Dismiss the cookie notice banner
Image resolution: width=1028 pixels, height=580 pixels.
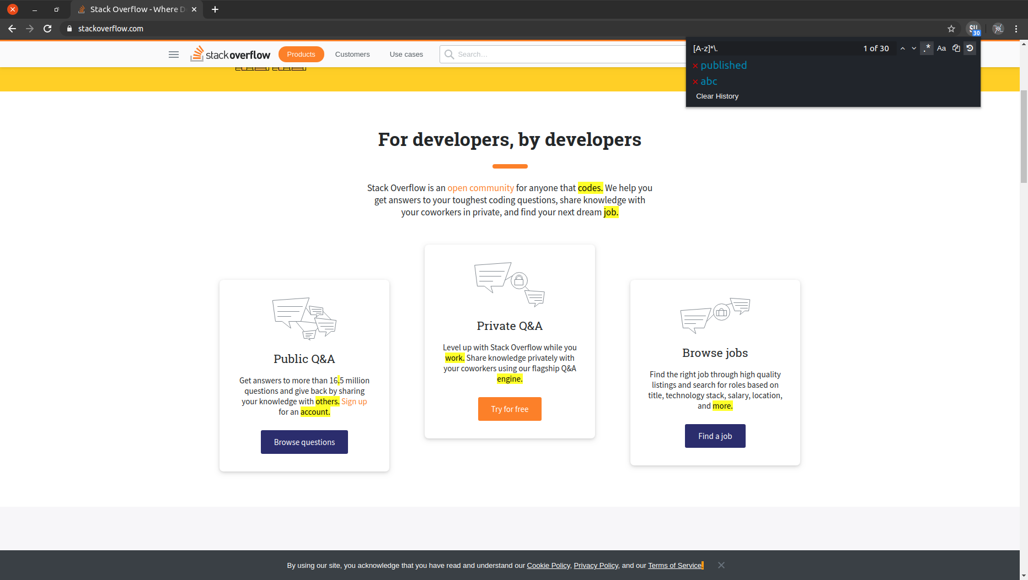coord(721,565)
